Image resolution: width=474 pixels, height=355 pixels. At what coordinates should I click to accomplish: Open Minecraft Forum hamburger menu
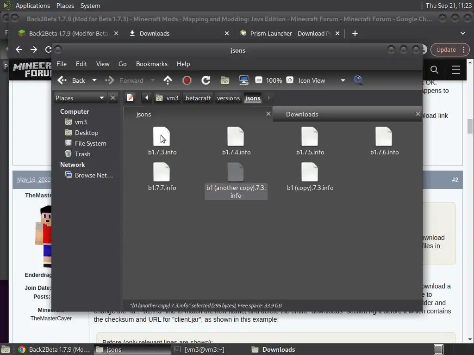[456, 70]
